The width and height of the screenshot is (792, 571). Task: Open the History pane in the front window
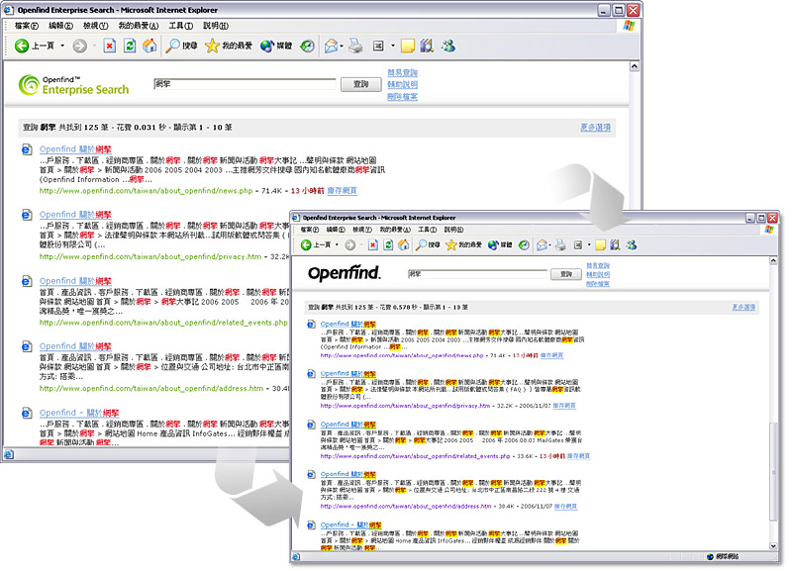pyautogui.click(x=525, y=244)
